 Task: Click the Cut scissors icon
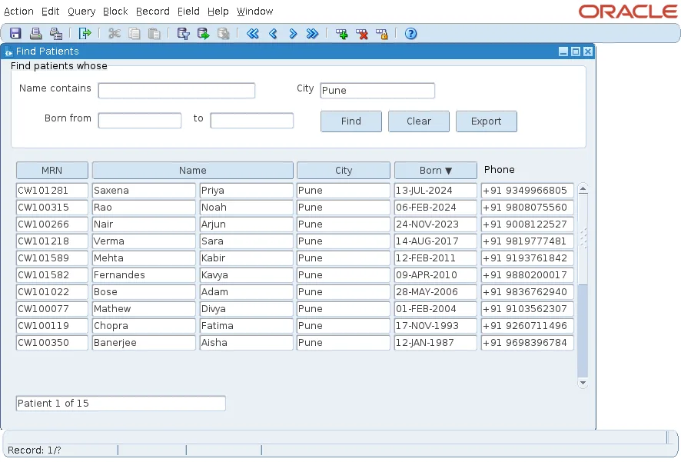115,33
